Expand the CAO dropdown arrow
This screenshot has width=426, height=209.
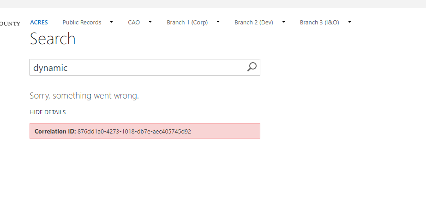(150, 22)
